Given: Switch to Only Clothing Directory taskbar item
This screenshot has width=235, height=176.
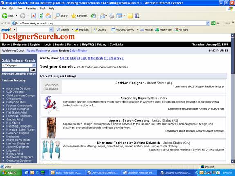Looking at the screenshot, I should tap(103, 173).
